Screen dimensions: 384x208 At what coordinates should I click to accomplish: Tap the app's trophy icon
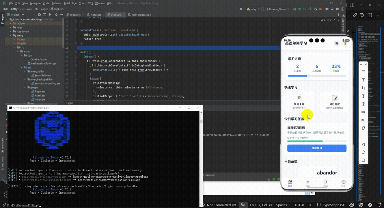pyautogui.click(x=345, y=43)
